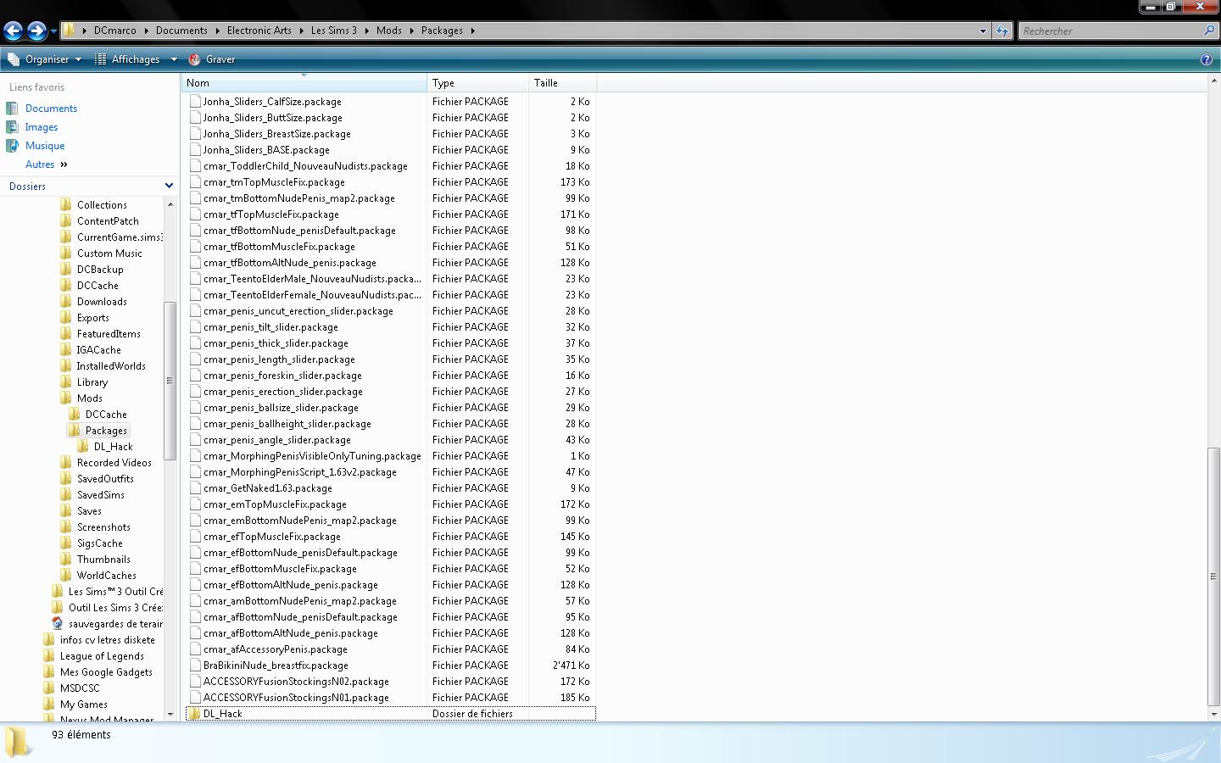
Task: Open Musique favorite link
Action: pos(45,146)
